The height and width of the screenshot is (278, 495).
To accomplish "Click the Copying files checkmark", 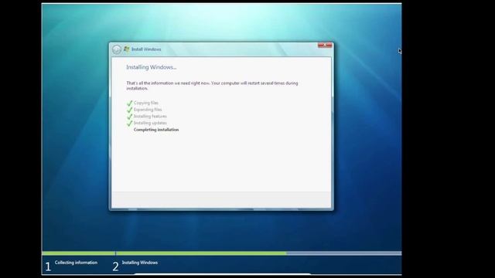I will [129, 103].
